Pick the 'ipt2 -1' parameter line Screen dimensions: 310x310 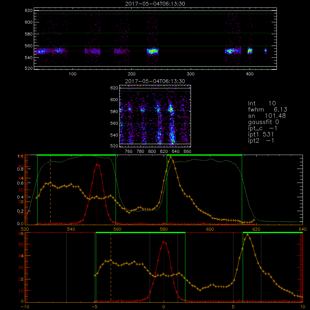point(261,141)
